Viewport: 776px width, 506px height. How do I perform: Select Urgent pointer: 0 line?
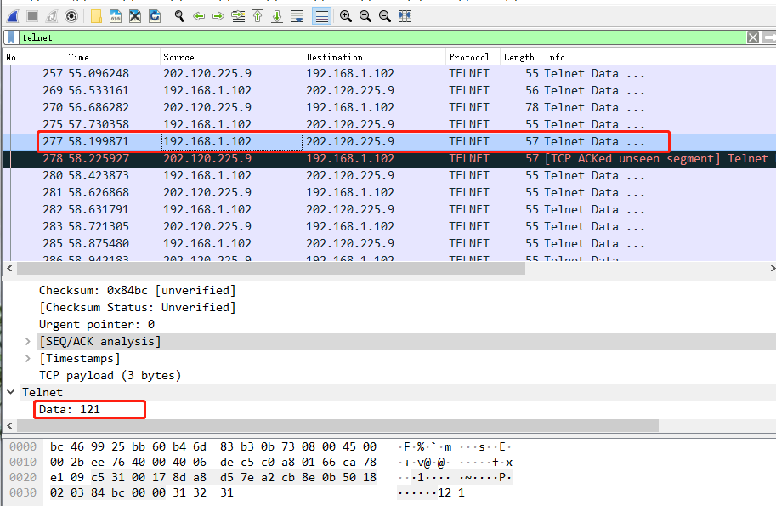(x=97, y=325)
